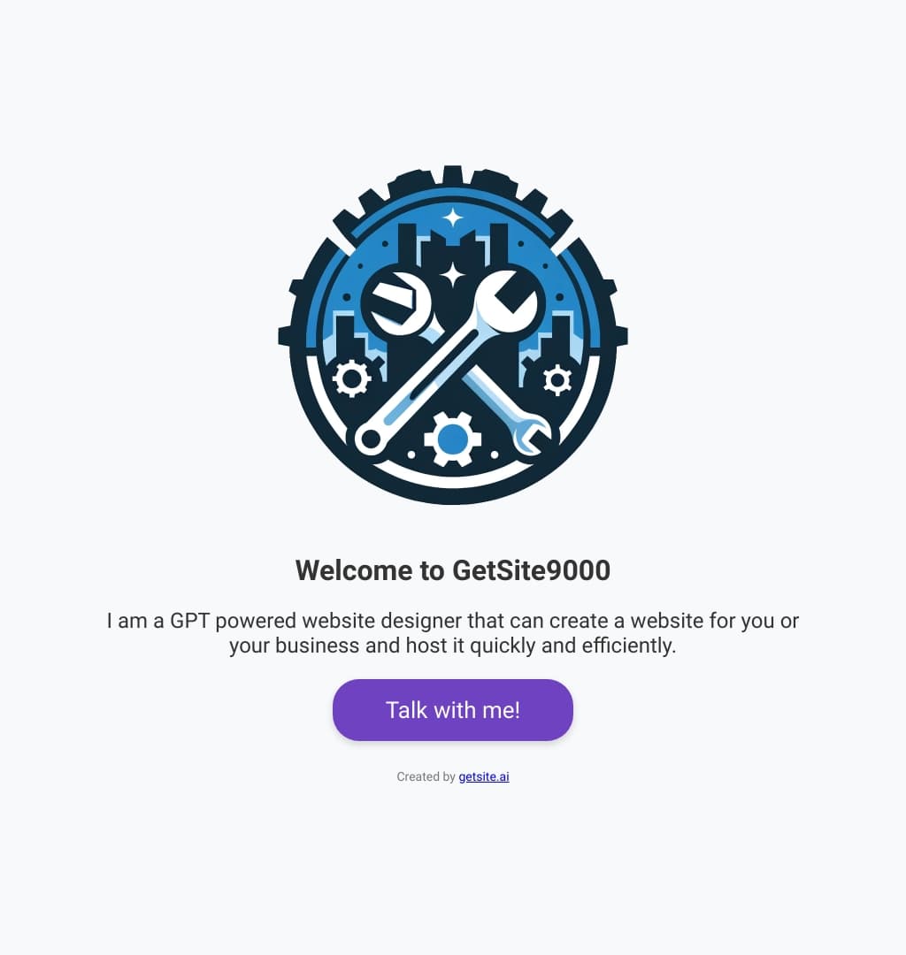
Task: Click the open-jaw wrench head at upper right
Action: click(x=507, y=302)
